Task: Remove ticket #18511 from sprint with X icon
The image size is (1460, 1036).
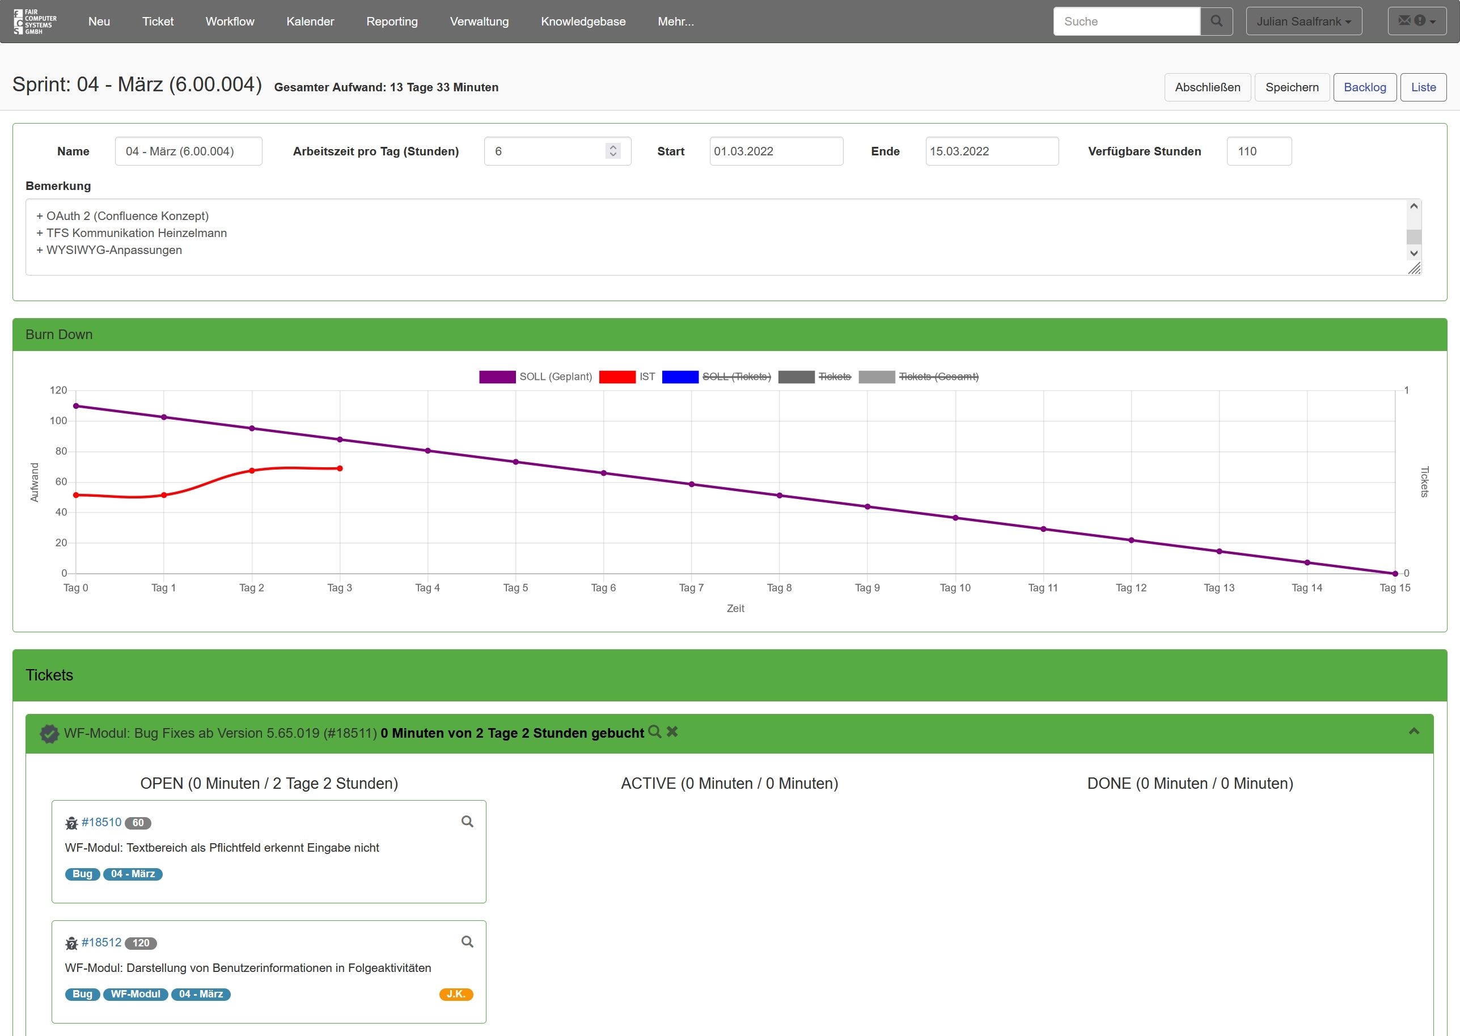Action: tap(672, 731)
